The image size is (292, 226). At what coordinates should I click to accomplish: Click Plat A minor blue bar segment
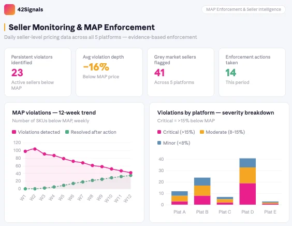click(x=180, y=193)
